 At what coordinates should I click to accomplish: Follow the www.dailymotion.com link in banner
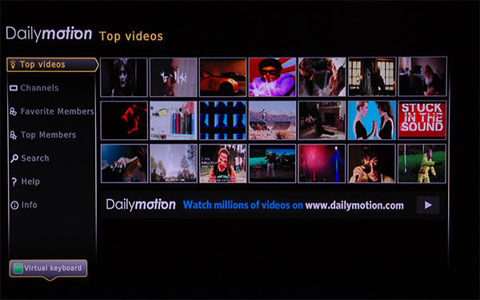click(x=354, y=205)
